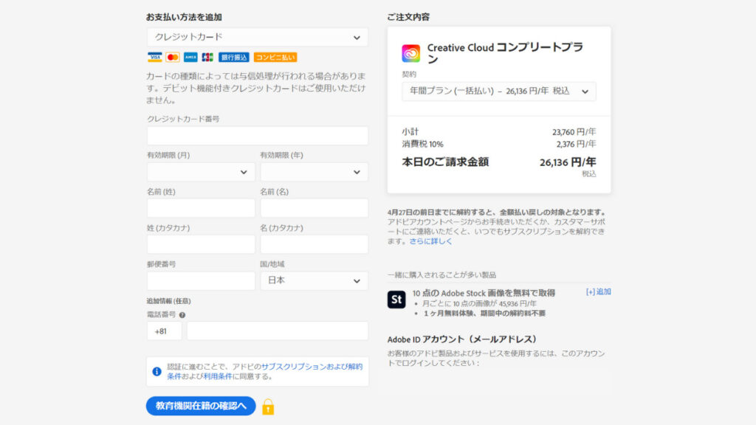Click the 追加情報 (任意) label
This screenshot has height=425, width=756.
[x=169, y=301]
